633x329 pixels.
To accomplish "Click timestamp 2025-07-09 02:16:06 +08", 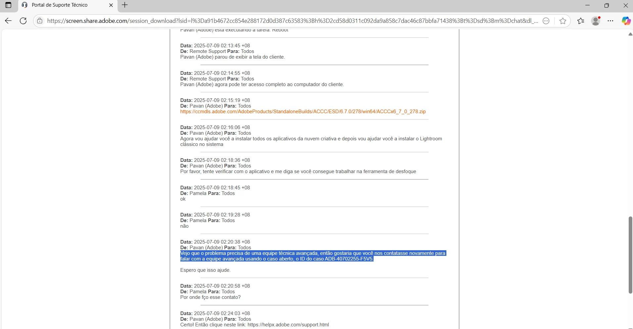I will tap(222, 127).
